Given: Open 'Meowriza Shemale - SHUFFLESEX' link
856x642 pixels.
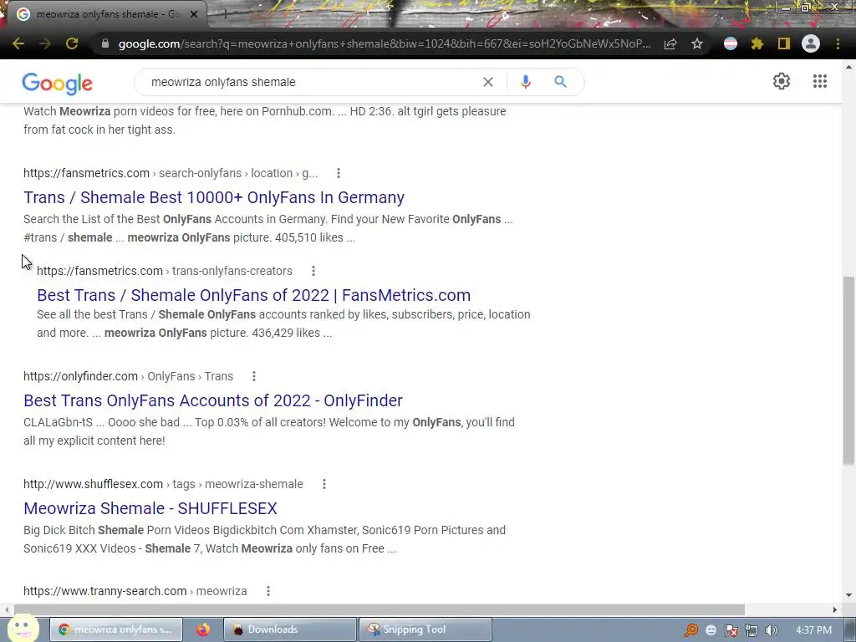Looking at the screenshot, I should click(150, 508).
